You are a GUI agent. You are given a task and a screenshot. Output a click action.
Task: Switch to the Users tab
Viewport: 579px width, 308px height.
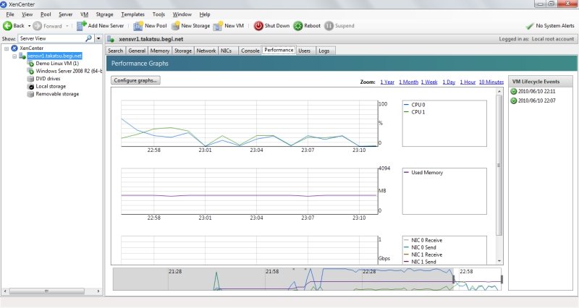[305, 51]
